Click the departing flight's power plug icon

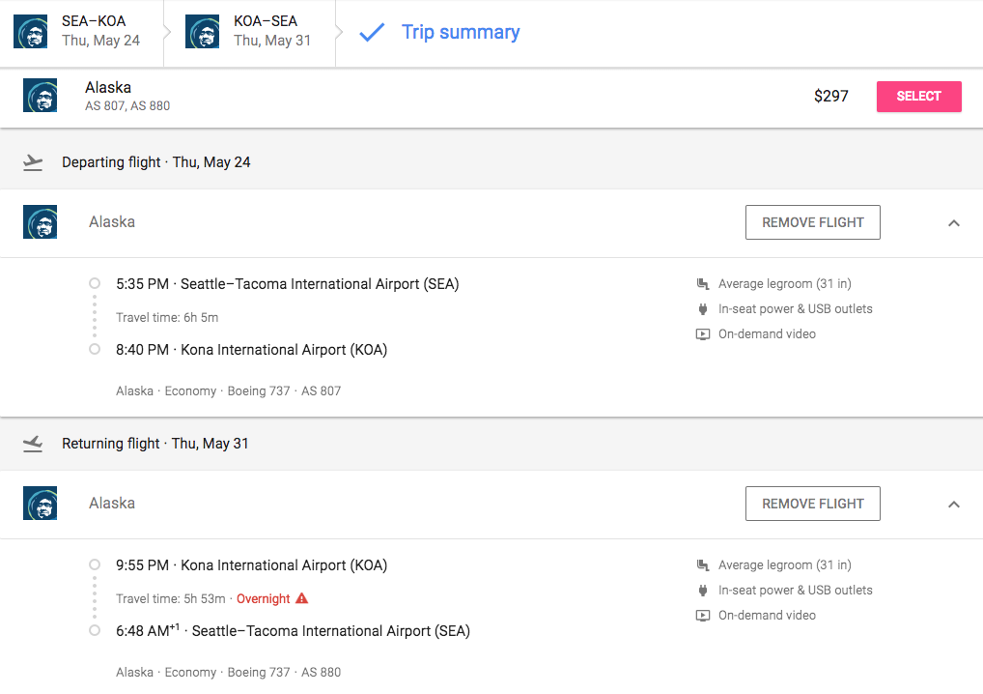coord(703,309)
